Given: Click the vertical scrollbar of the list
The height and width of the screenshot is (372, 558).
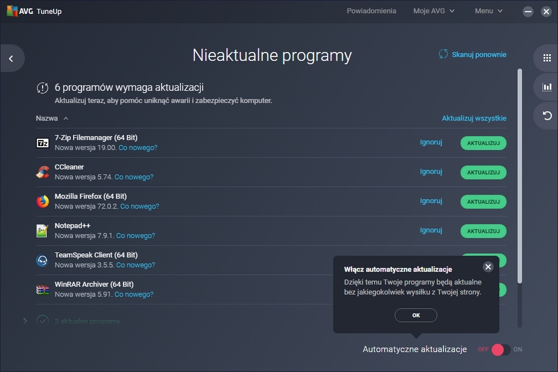Looking at the screenshot, I should pyautogui.click(x=520, y=176).
